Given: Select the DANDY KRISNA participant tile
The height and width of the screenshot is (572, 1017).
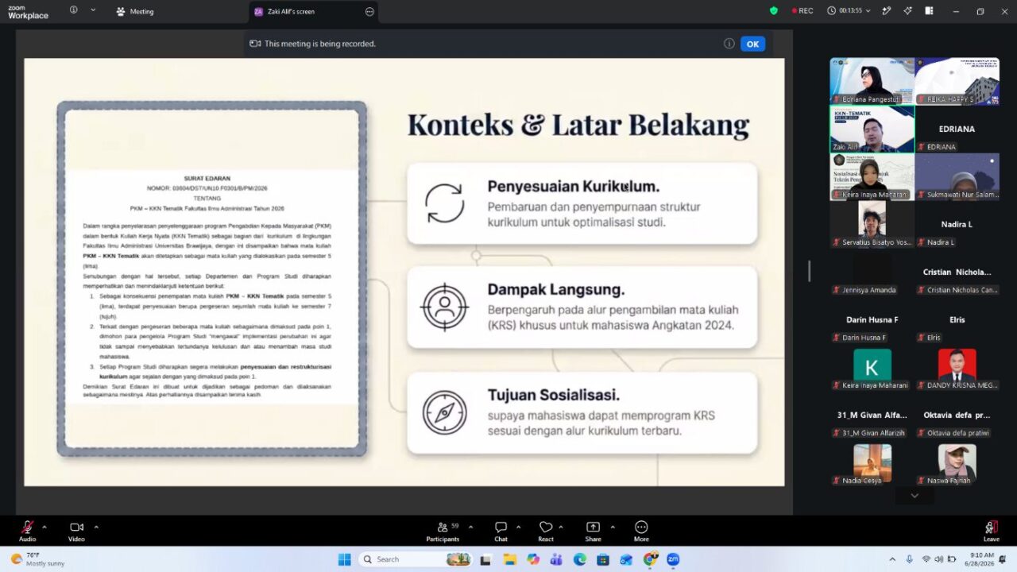Looking at the screenshot, I should (957, 367).
